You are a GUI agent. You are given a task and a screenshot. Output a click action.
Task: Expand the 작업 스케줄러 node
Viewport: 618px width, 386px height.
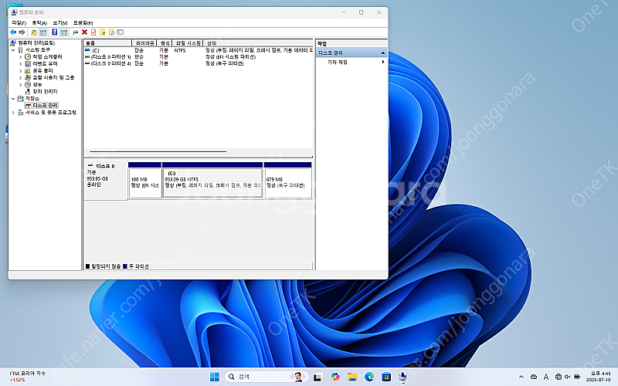[21, 57]
